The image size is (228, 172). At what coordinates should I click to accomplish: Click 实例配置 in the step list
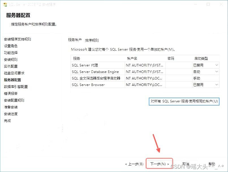point(11,66)
